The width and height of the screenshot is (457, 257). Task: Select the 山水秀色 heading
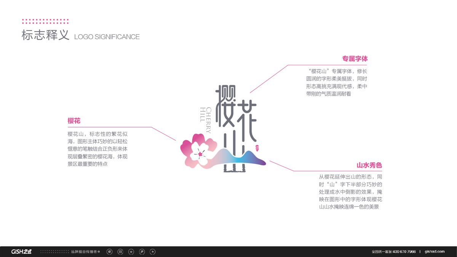(x=369, y=166)
